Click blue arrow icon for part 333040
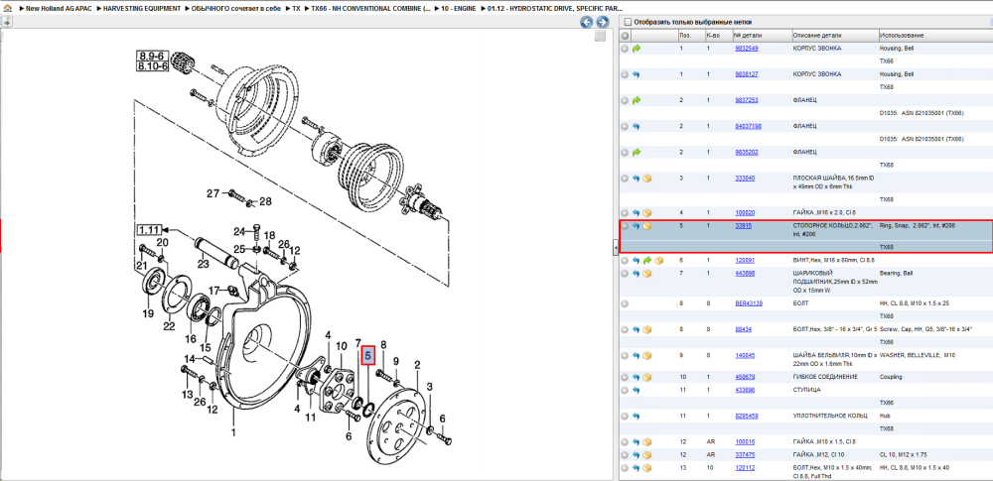The image size is (993, 481). [637, 179]
